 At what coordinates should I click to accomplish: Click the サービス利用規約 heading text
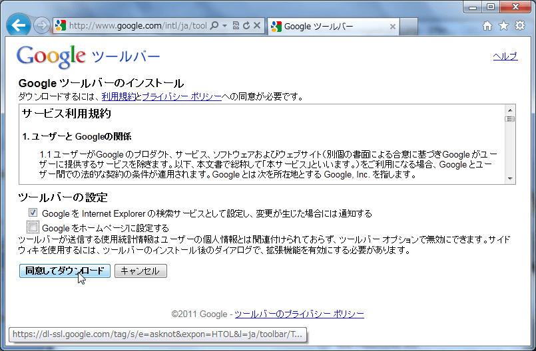tap(67, 113)
